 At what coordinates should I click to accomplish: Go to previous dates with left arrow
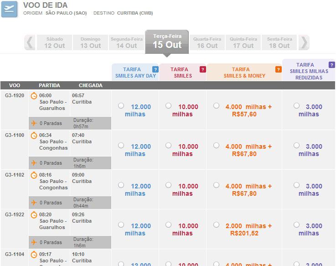(x=30, y=42)
